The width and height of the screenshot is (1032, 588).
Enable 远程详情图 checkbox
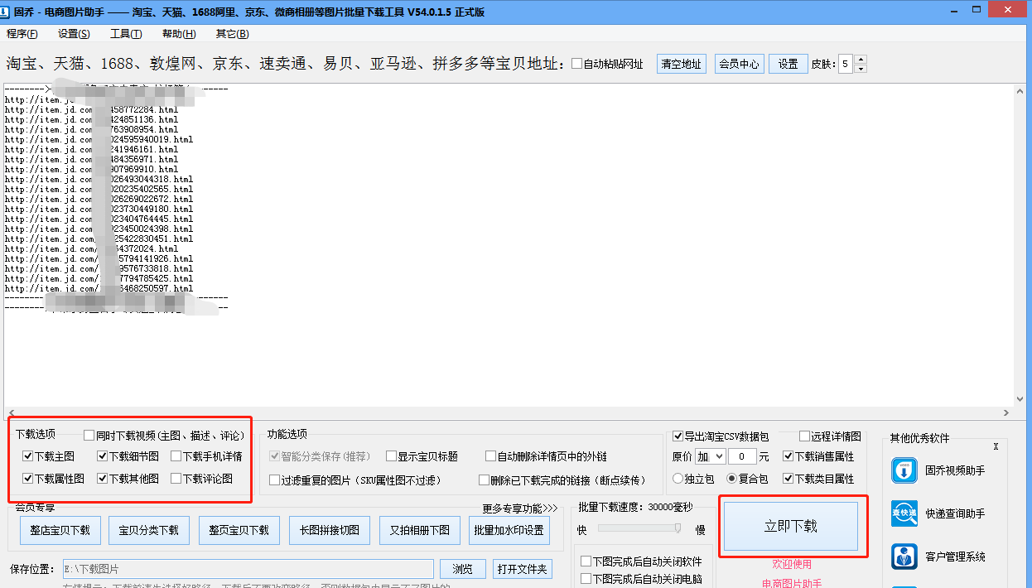pyautogui.click(x=804, y=436)
